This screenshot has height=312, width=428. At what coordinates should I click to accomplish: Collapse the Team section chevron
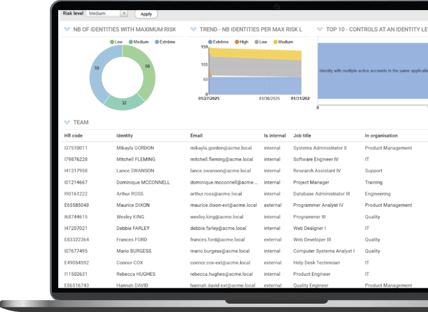point(67,122)
